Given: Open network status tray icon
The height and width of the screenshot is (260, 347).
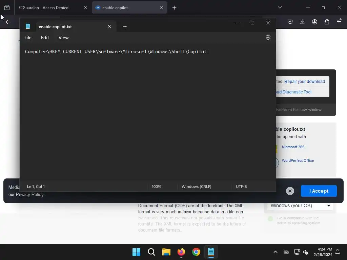Looking at the screenshot, I should point(297,252).
